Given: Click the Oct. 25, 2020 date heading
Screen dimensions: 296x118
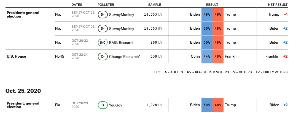Looking at the screenshot, I should (x=23, y=91).
